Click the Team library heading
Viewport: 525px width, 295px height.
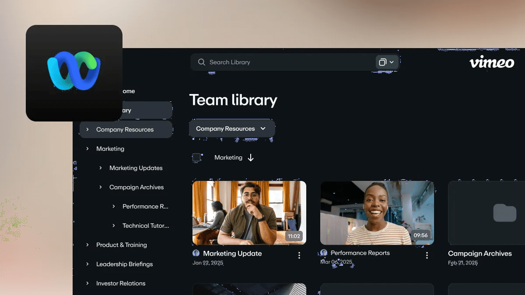tap(233, 100)
